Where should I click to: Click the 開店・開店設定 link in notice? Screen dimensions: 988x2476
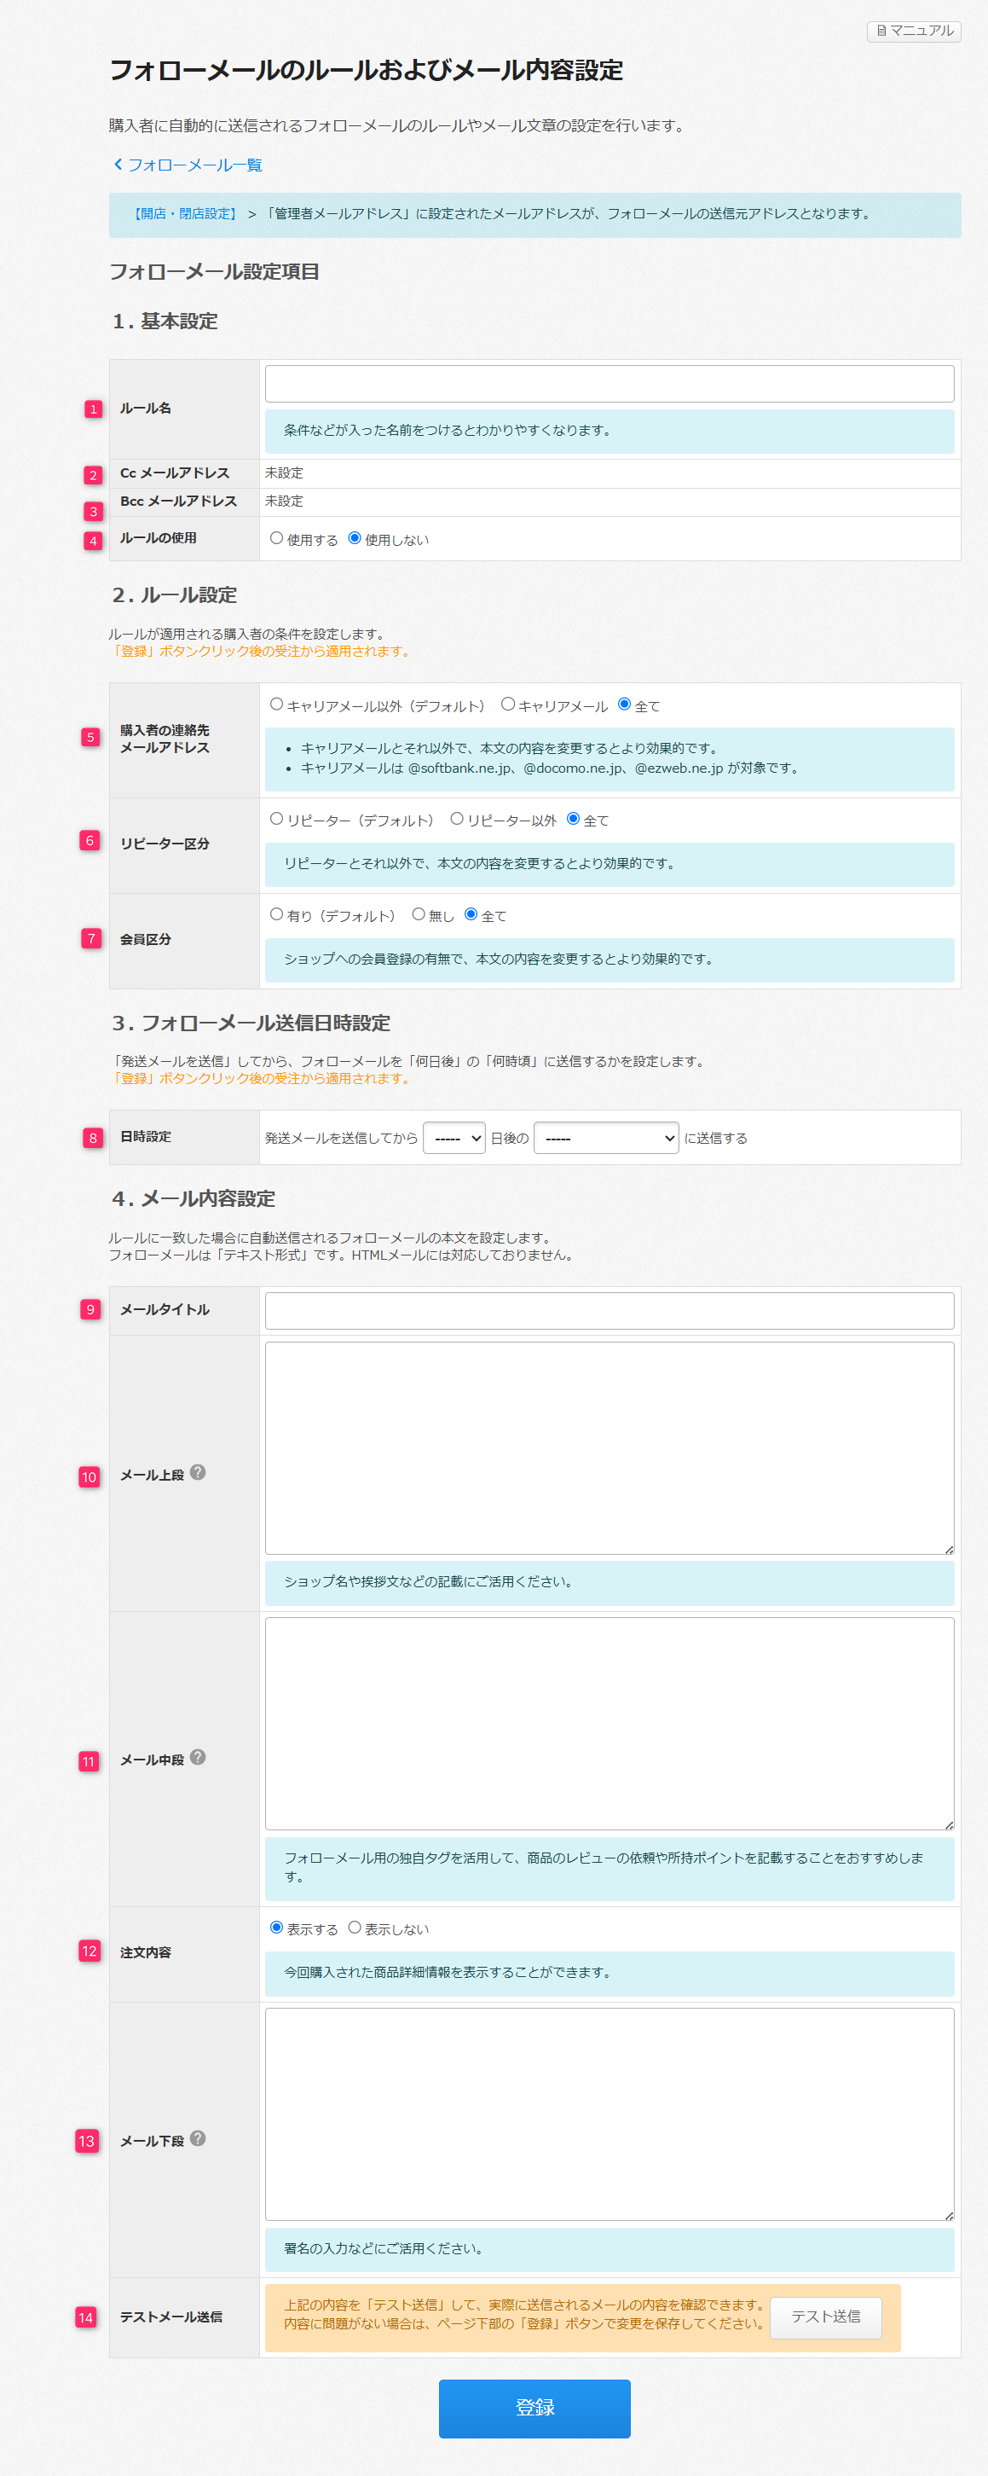click(x=186, y=214)
